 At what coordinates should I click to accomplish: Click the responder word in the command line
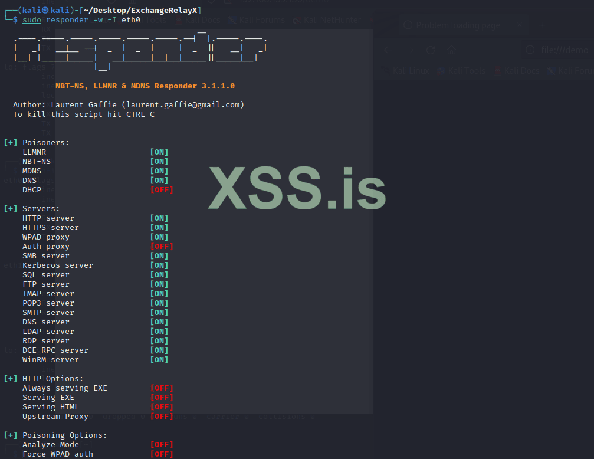point(67,19)
